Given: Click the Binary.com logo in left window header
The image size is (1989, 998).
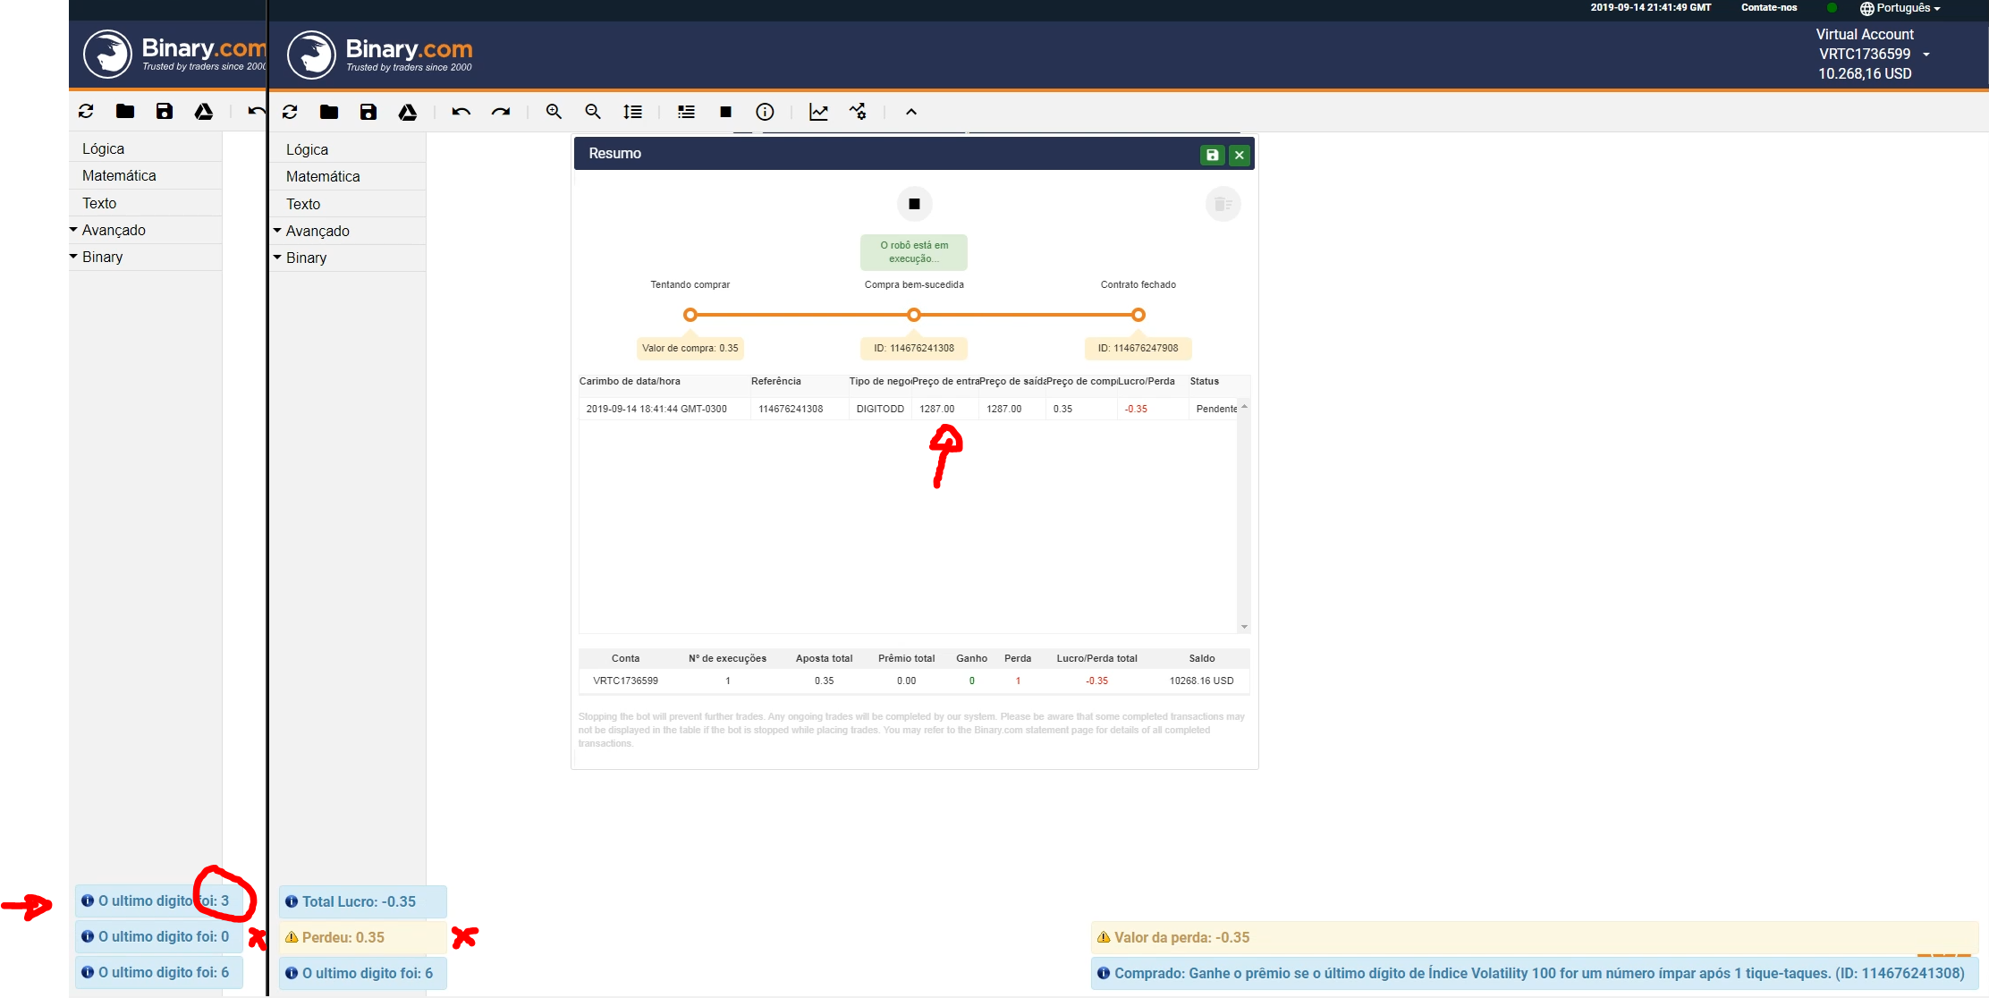Looking at the screenshot, I should 174,54.
